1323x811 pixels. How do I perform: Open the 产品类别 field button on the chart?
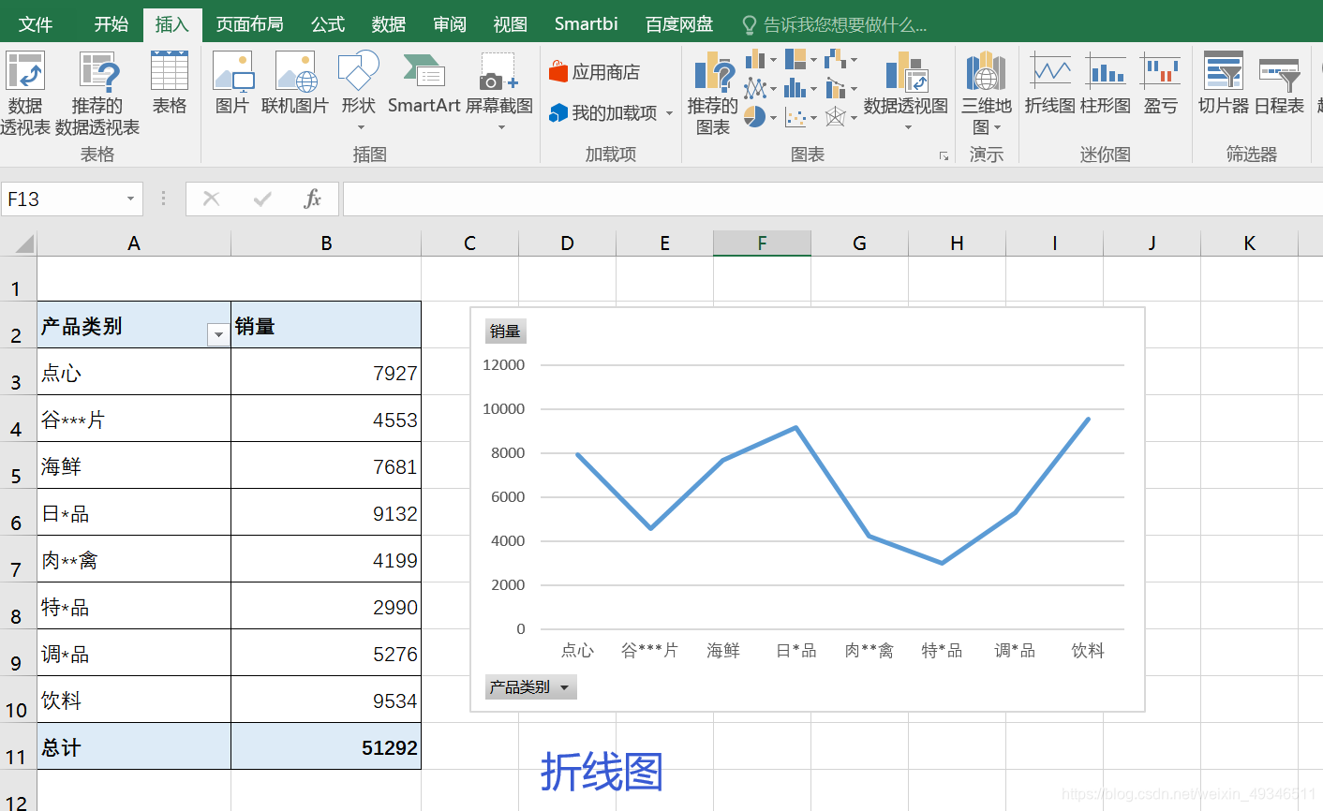pyautogui.click(x=530, y=687)
